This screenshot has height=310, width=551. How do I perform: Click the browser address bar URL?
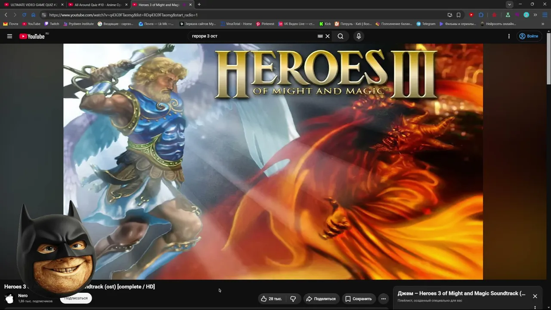tap(123, 15)
